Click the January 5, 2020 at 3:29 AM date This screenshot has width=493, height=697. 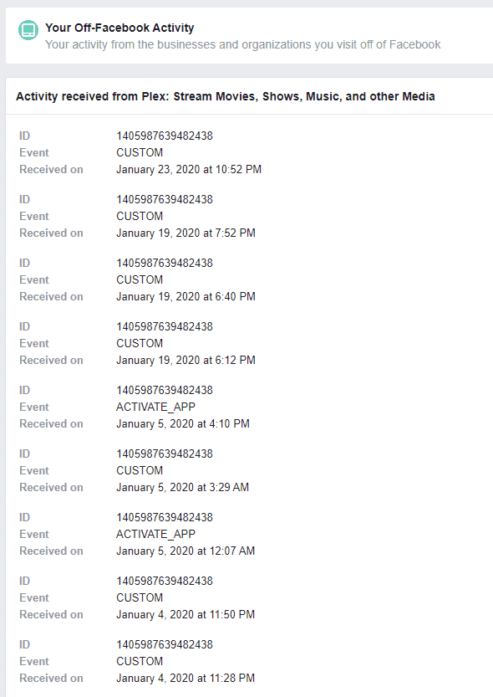182,487
